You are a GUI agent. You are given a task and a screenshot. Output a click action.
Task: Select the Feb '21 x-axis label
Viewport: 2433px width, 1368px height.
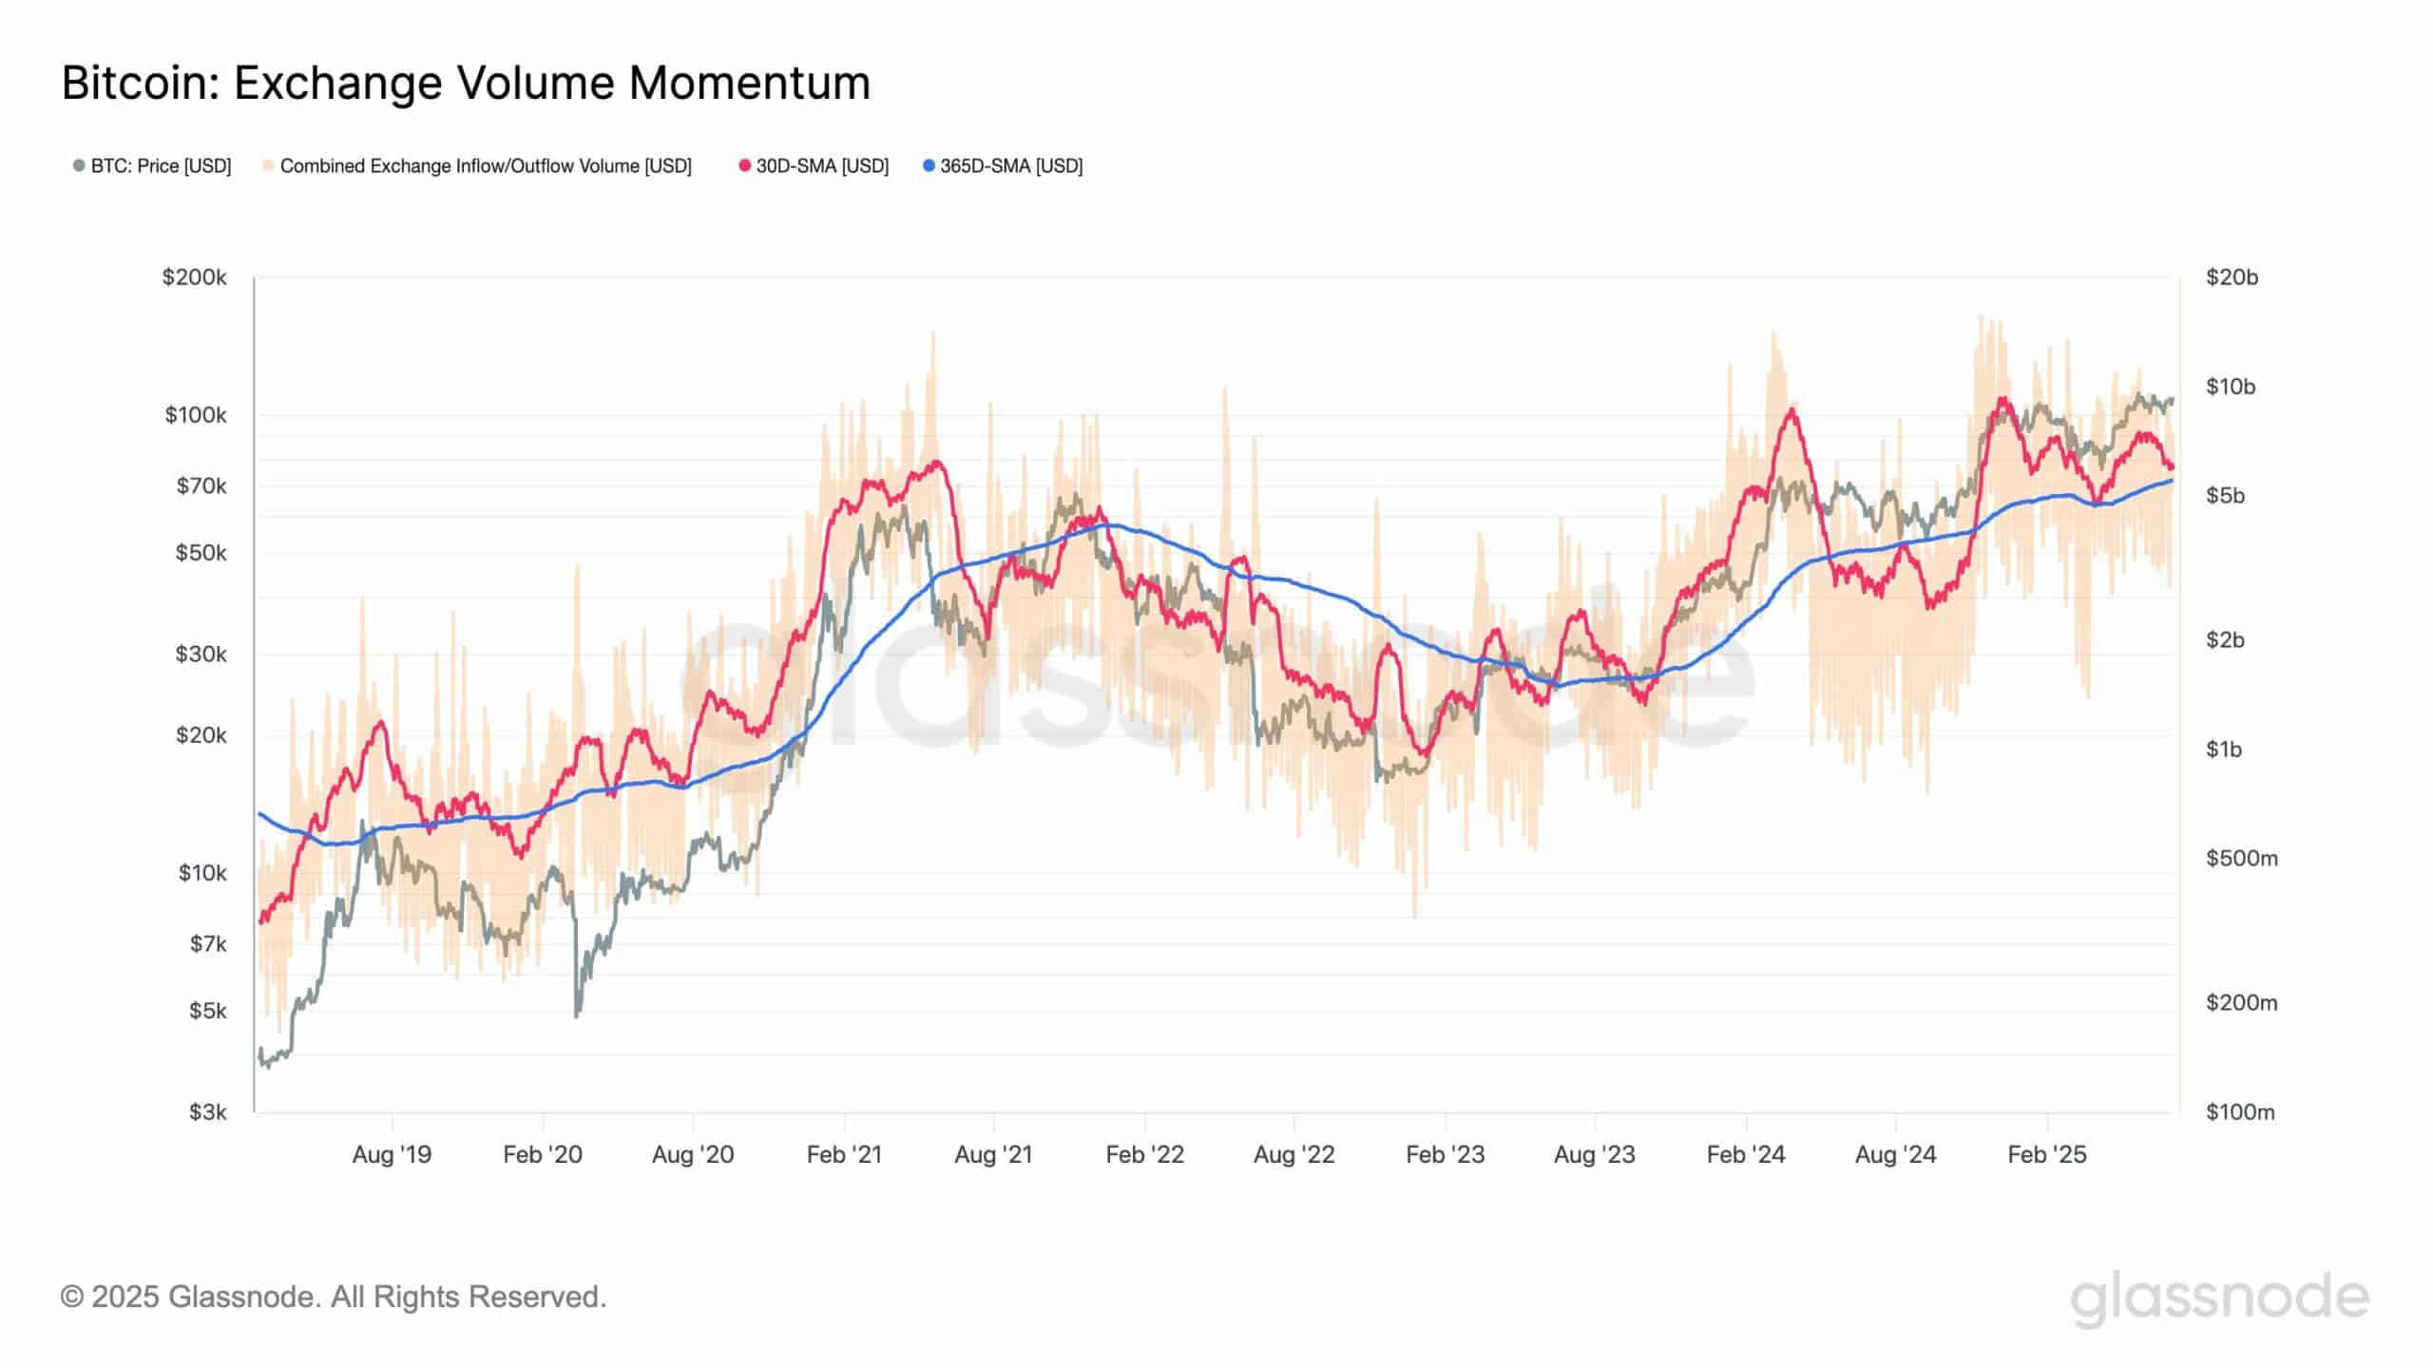point(844,1154)
